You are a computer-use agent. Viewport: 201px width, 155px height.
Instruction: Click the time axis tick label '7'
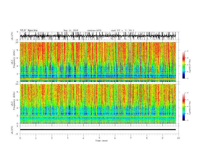(x=131, y=138)
